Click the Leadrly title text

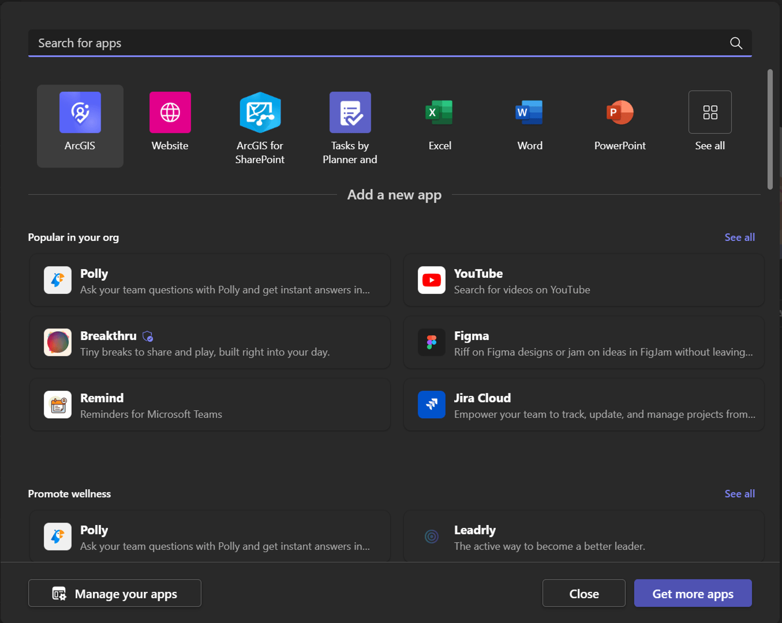pyautogui.click(x=475, y=530)
